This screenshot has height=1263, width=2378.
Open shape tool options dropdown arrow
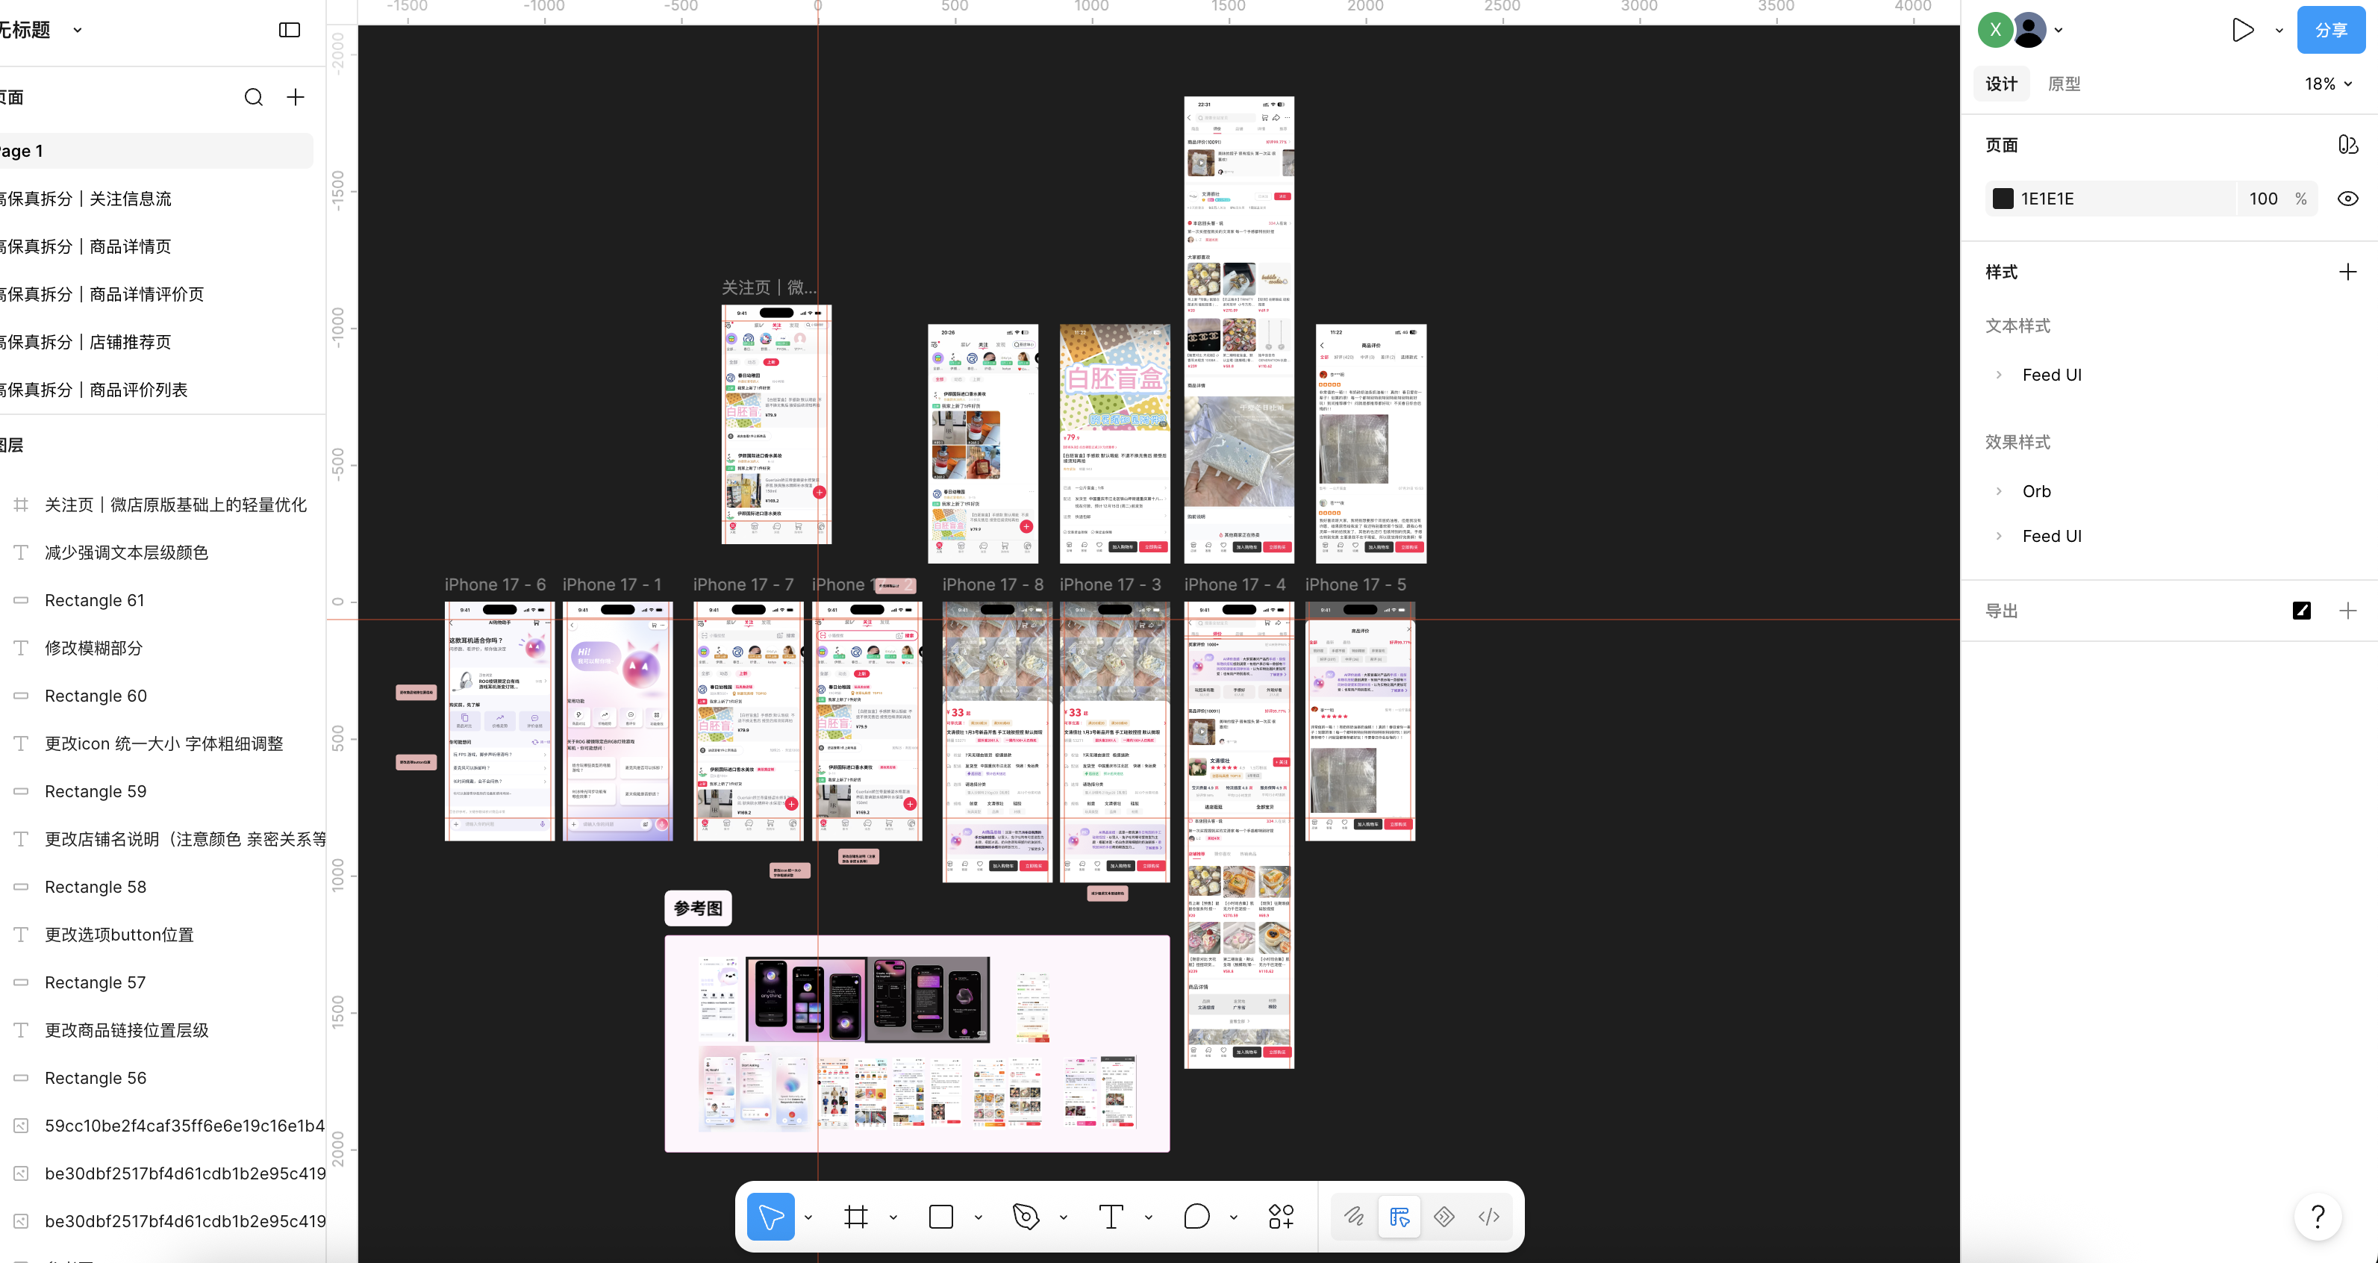click(979, 1217)
